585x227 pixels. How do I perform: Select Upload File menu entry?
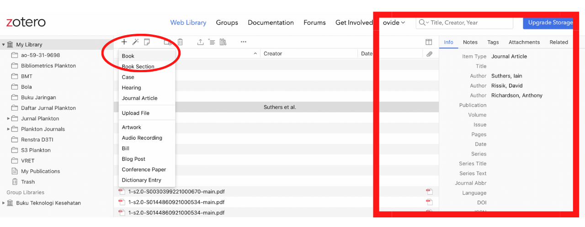click(x=147, y=113)
